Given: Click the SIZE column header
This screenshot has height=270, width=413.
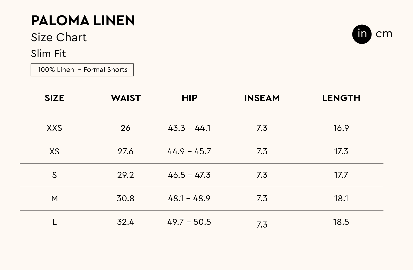Looking at the screenshot, I should (55, 98).
